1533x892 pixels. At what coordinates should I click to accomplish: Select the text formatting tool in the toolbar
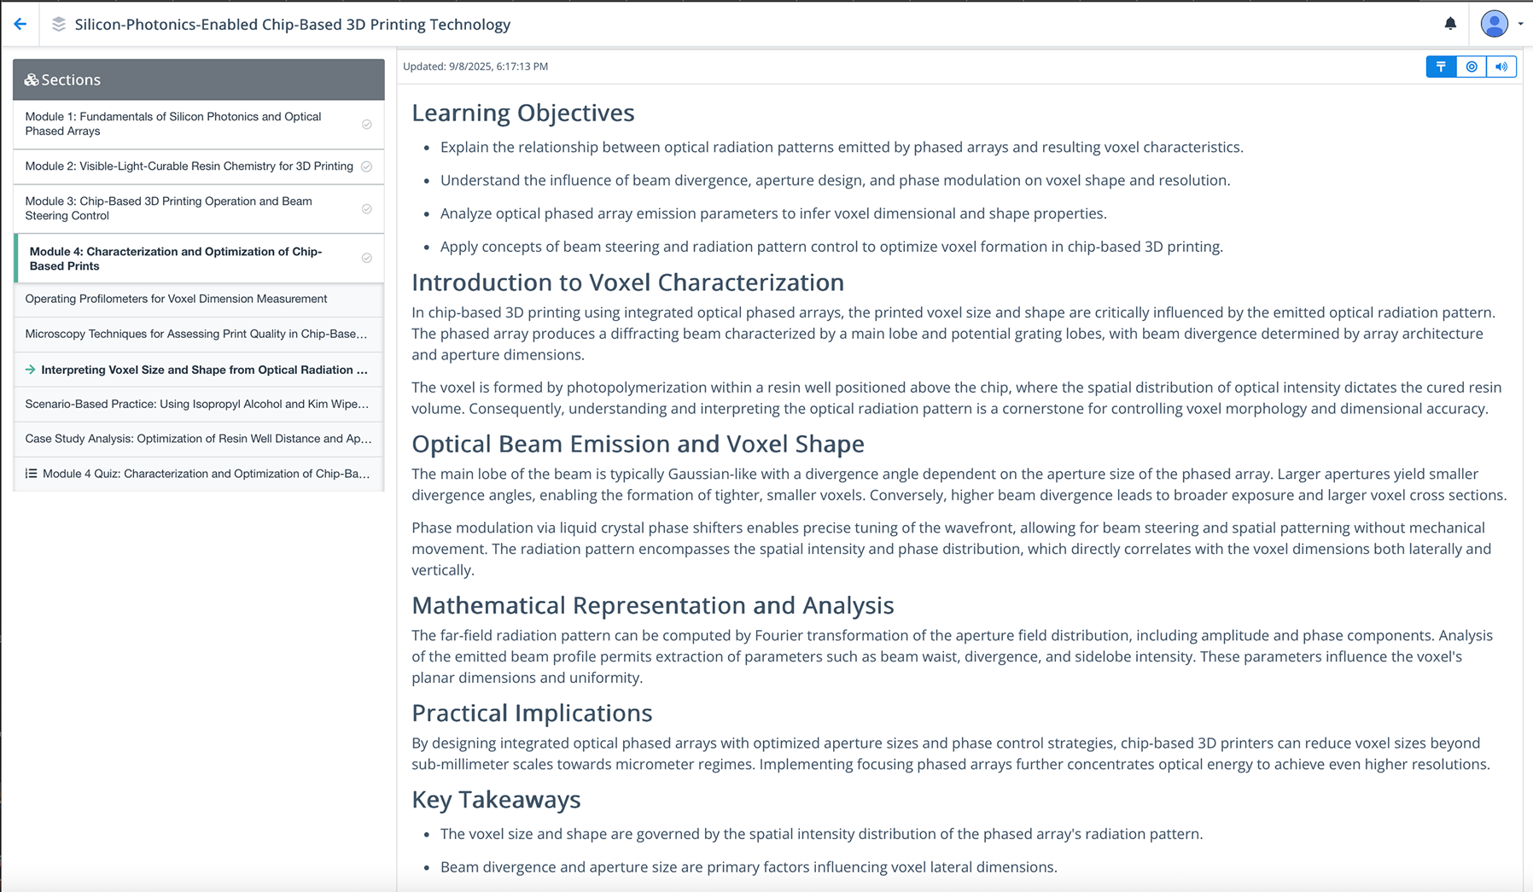coord(1441,67)
